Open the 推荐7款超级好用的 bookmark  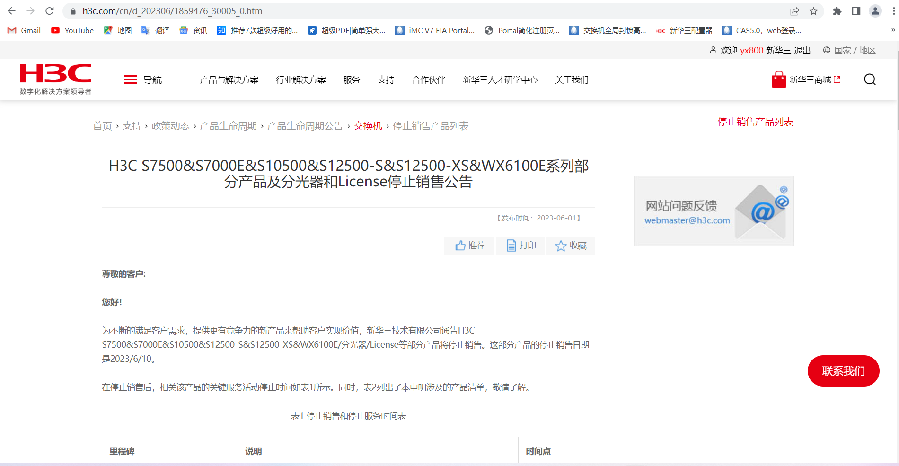[257, 30]
